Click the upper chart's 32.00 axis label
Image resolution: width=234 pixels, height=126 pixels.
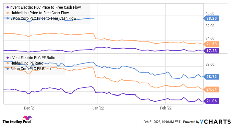point(210,26)
